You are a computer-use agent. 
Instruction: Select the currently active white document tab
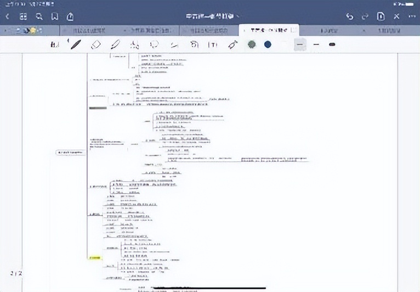269,30
